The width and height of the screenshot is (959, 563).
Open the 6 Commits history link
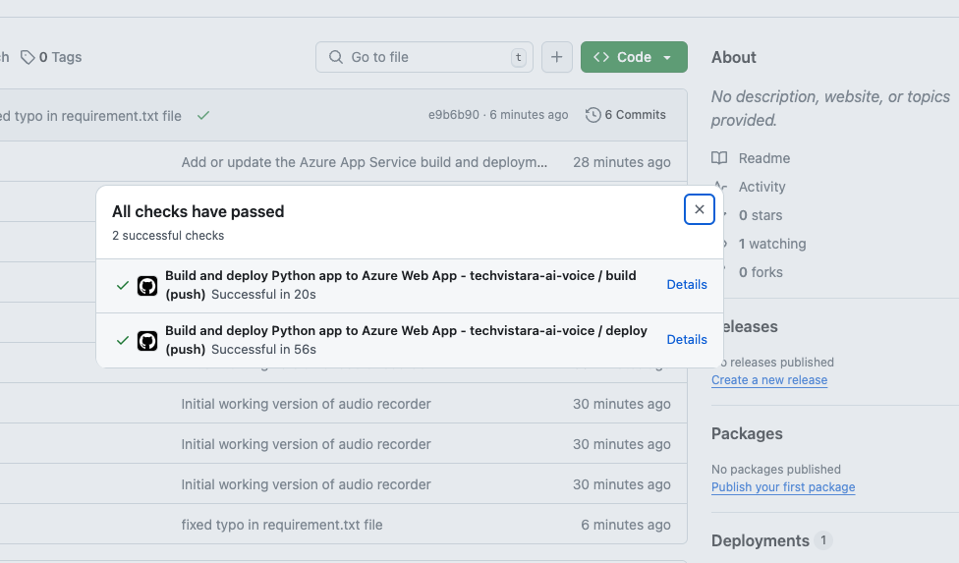626,115
